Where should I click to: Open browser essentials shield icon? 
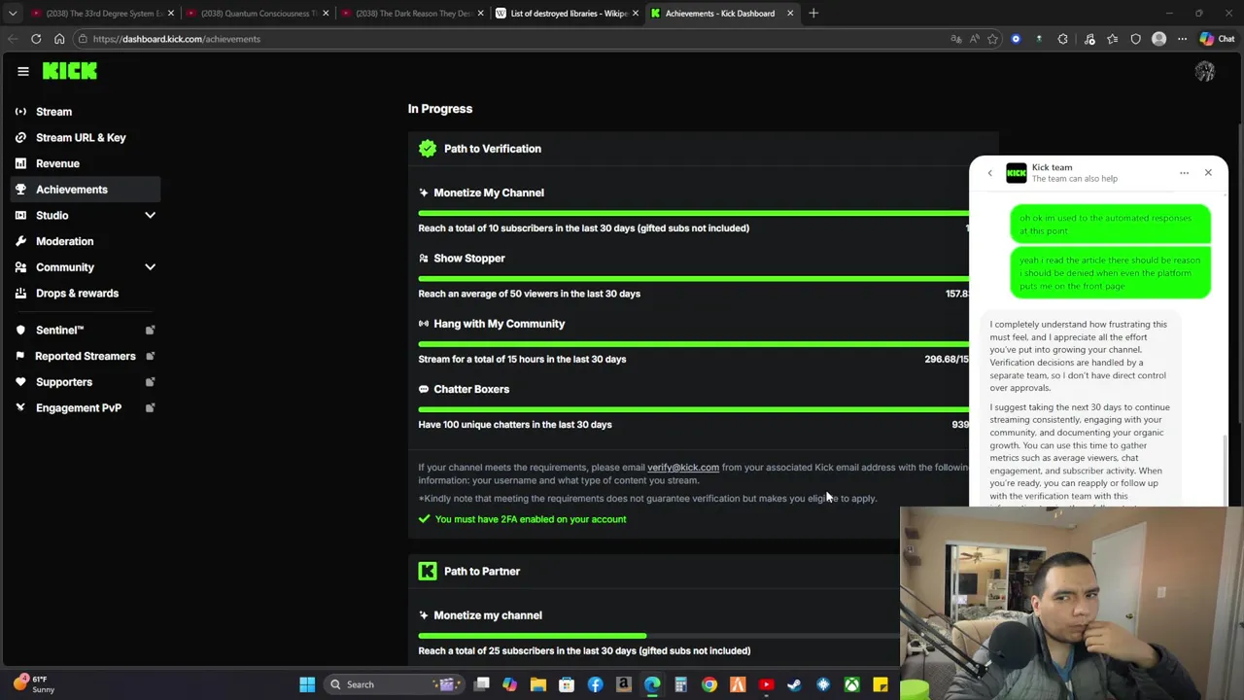[1135, 39]
